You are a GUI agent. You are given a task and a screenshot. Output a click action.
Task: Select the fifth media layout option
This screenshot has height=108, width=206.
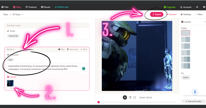186,59
